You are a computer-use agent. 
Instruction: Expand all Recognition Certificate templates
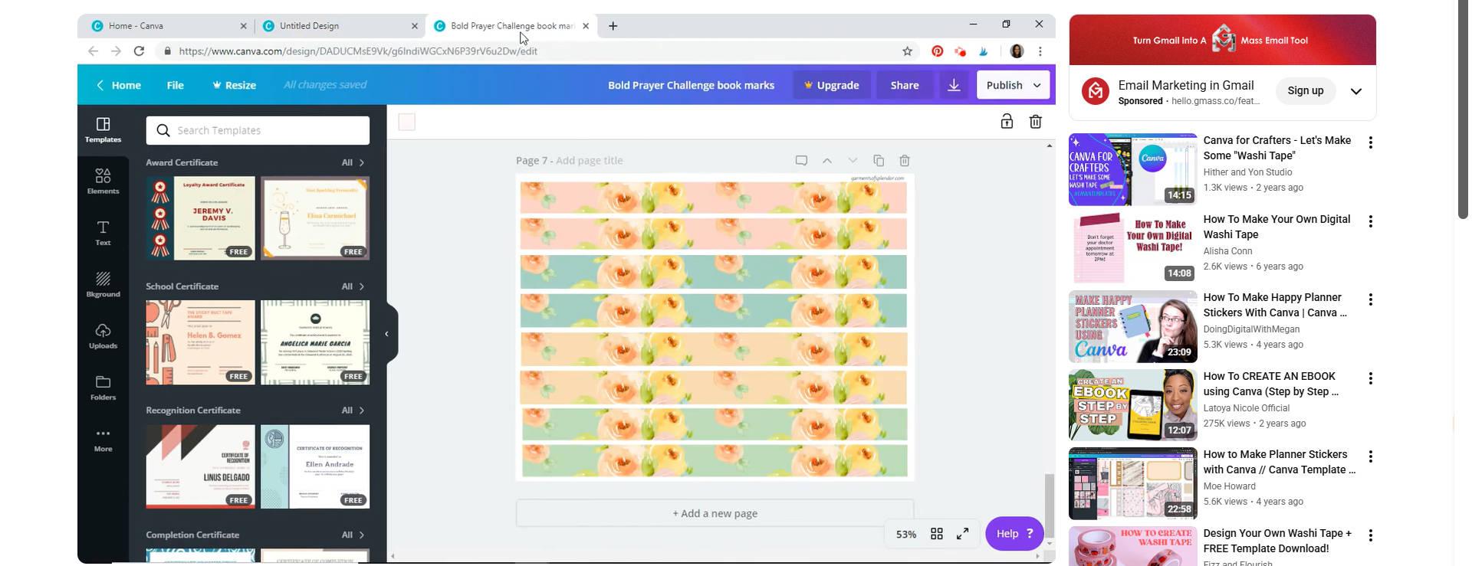point(353,411)
